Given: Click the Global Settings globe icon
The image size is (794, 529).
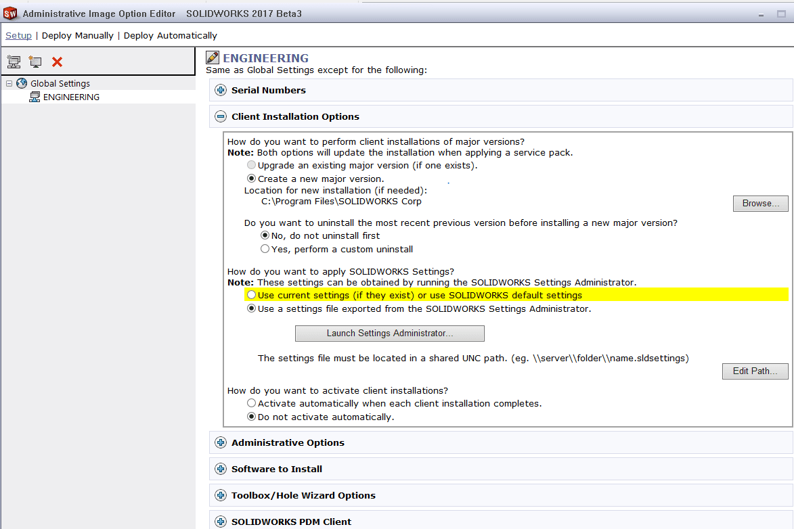Looking at the screenshot, I should pos(22,83).
